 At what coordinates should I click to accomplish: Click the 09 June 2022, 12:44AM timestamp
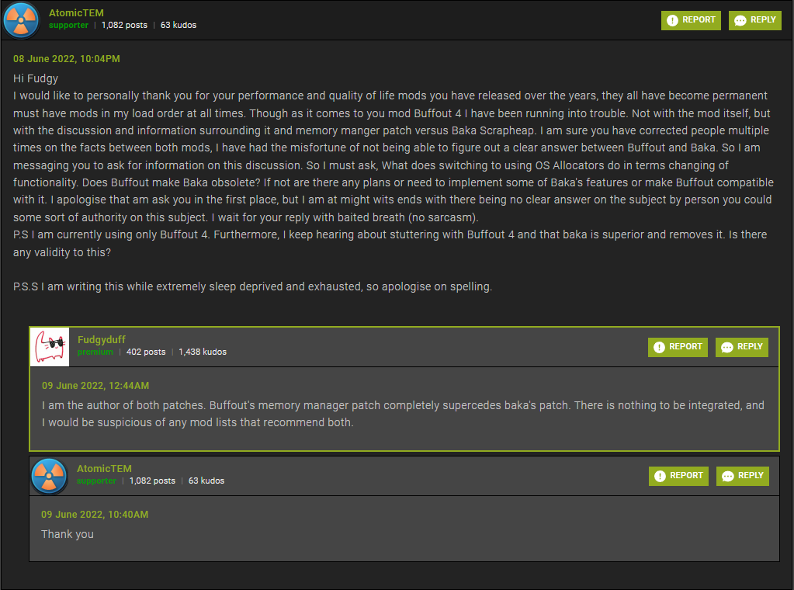(95, 385)
